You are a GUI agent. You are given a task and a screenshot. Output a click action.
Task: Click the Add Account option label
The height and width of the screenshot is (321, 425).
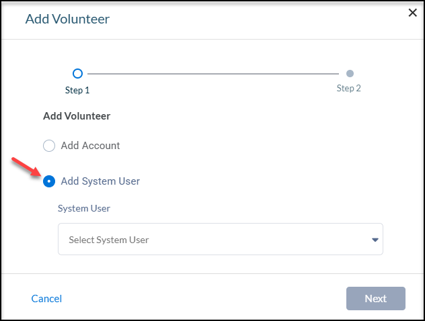point(90,146)
